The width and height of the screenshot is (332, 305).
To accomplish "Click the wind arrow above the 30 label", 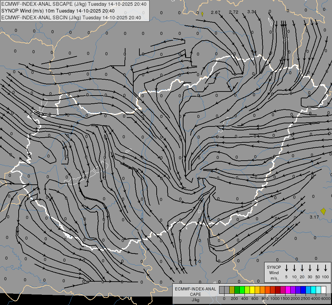I will 310,268.
